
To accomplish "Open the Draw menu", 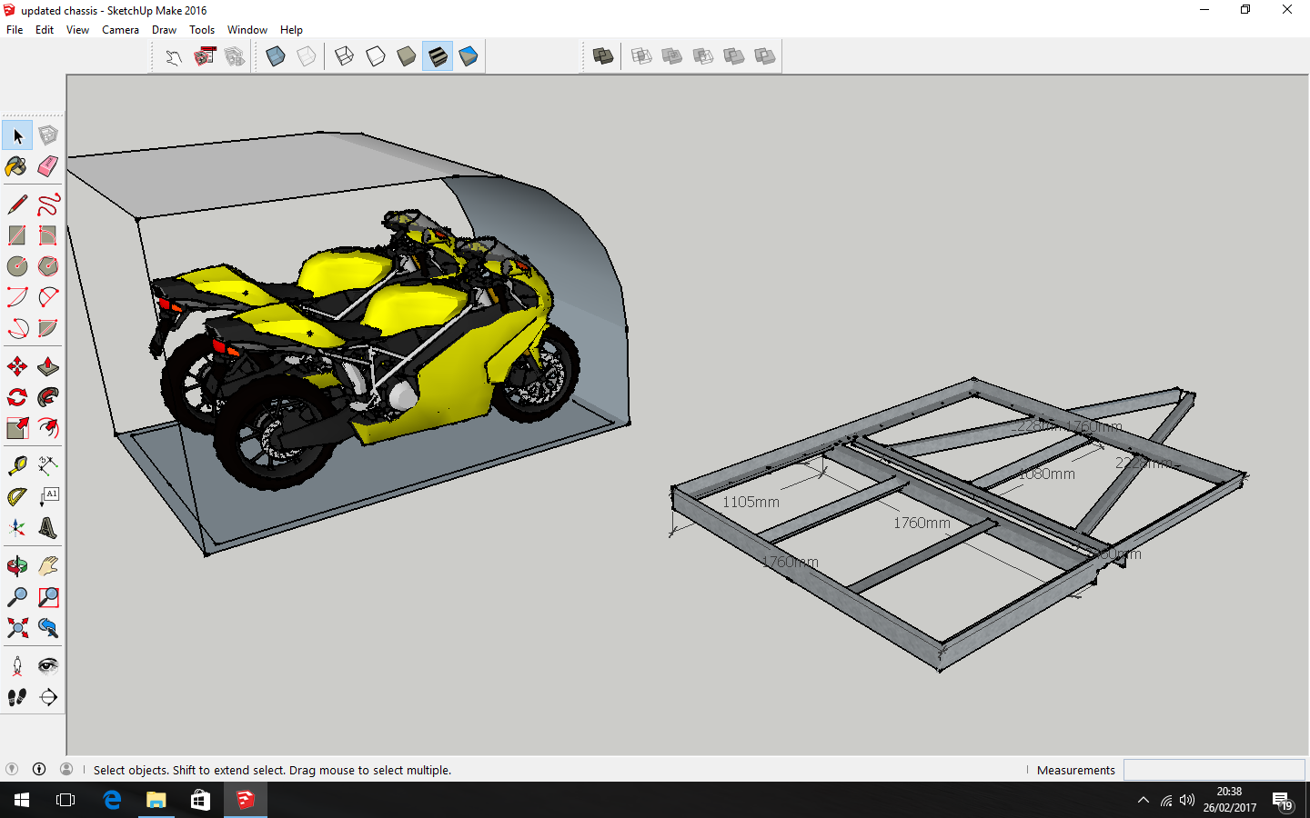I will pyautogui.click(x=164, y=30).
